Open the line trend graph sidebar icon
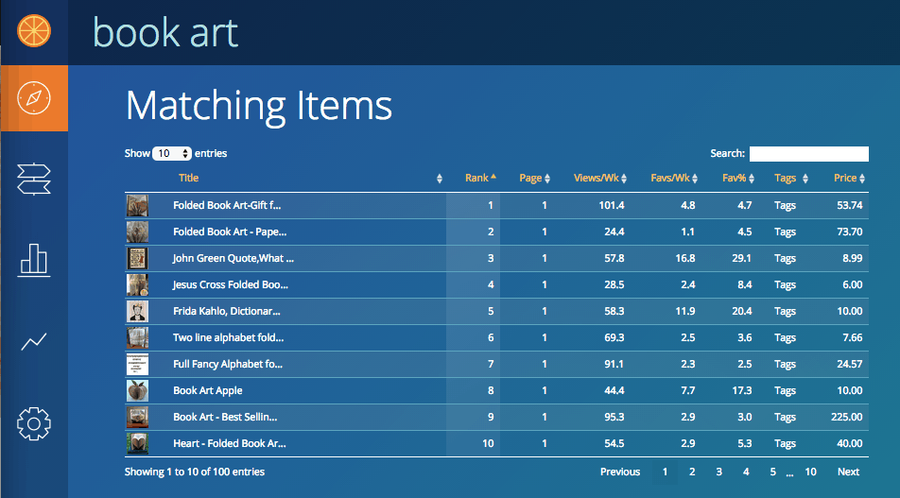 34,341
